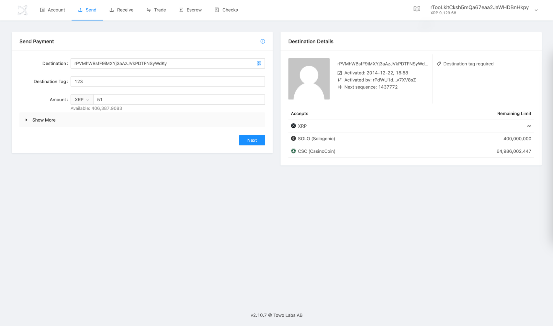This screenshot has height=326, width=553.
Task: Click the tag icon next to Destination tag required
Action: point(439,64)
